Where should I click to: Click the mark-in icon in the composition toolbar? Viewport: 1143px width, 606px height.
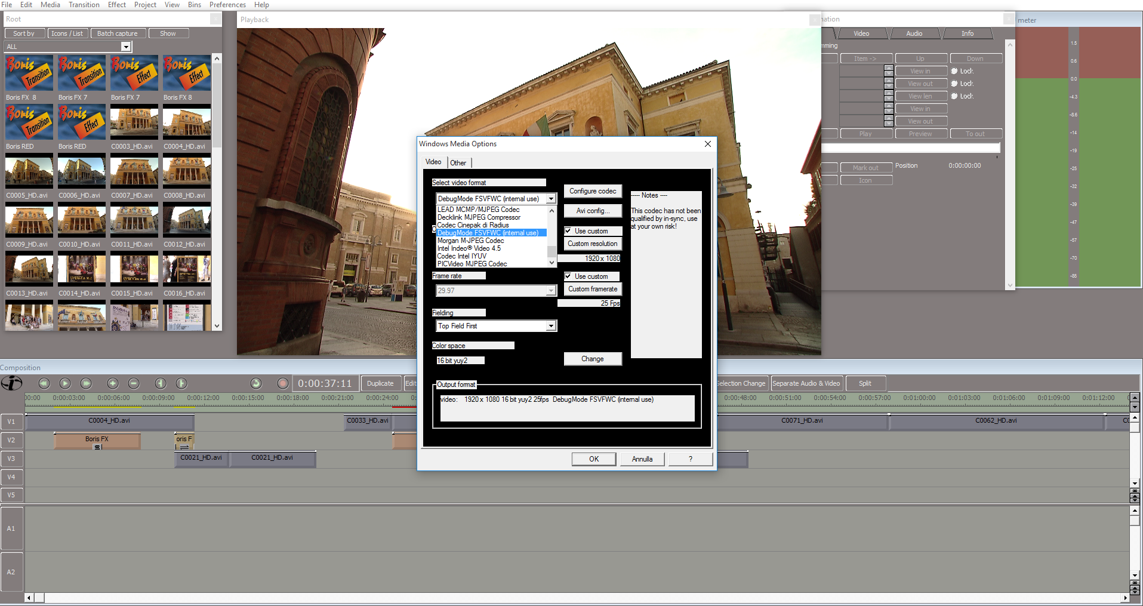pyautogui.click(x=161, y=383)
